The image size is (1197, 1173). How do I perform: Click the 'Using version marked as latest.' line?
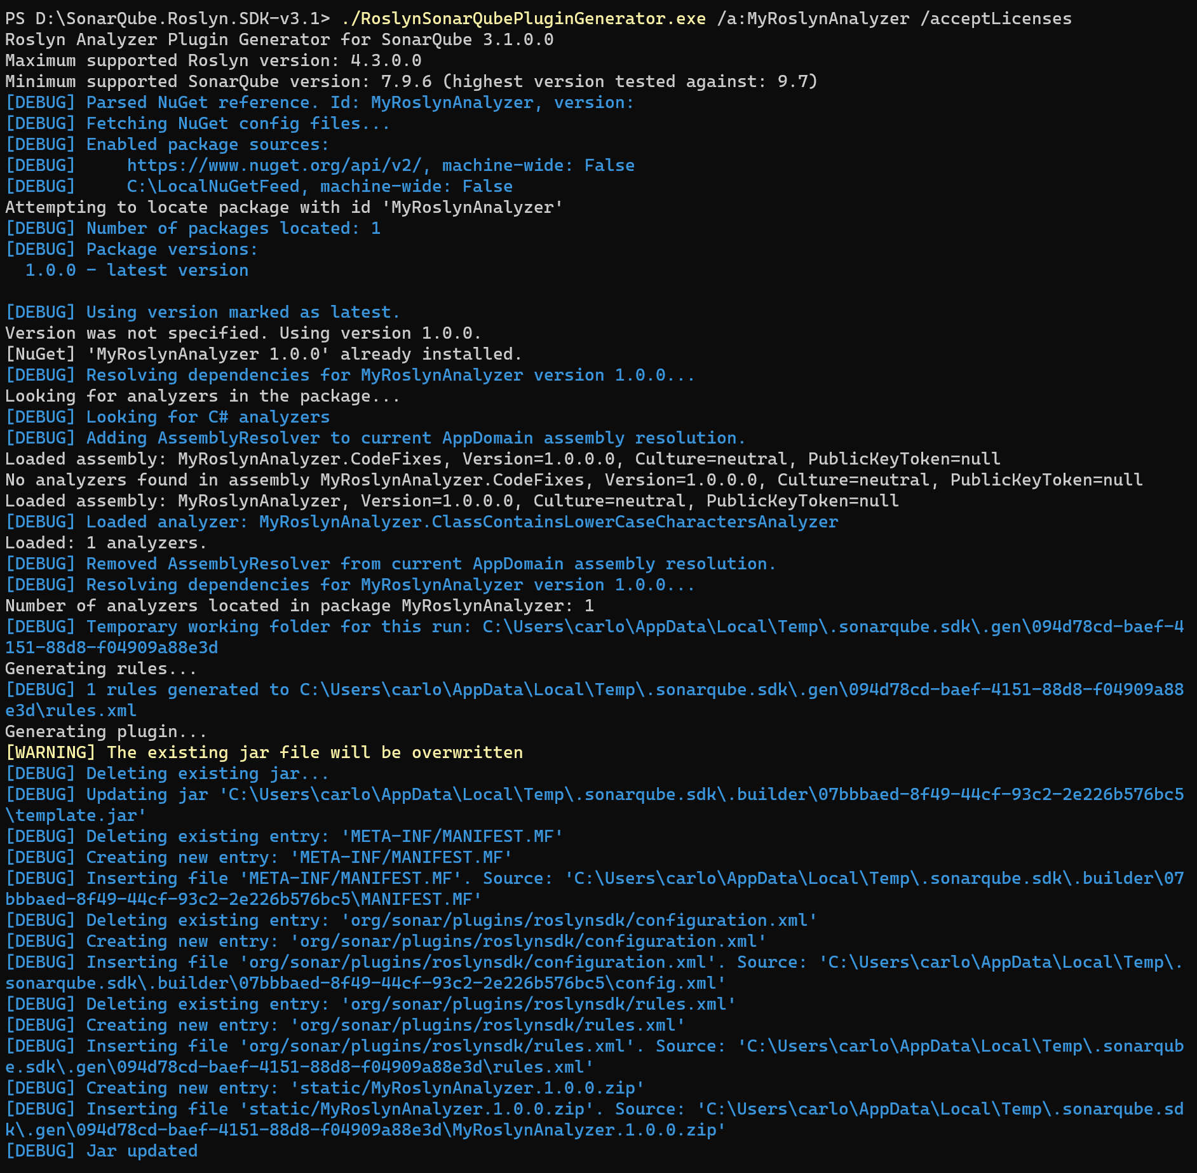(x=203, y=312)
